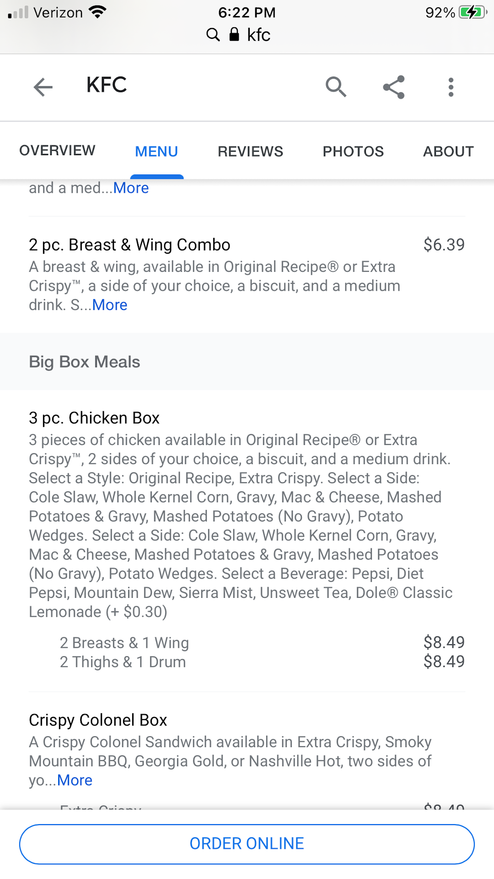The height and width of the screenshot is (879, 494).
Task: Tap the back arrow next to KFC
Action: (x=43, y=87)
